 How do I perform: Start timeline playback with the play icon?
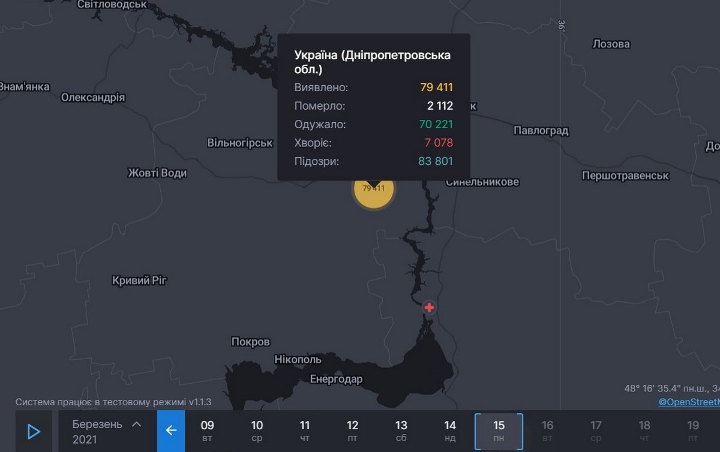(34, 432)
